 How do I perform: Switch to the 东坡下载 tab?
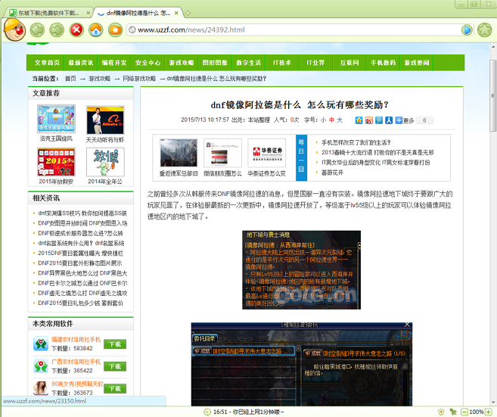coord(48,13)
